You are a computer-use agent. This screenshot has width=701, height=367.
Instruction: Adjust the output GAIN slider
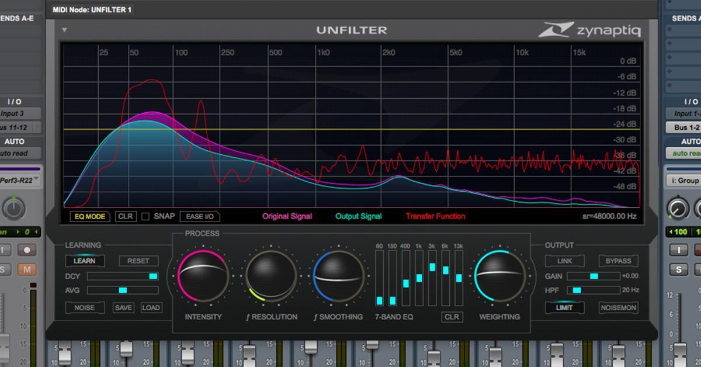(x=594, y=276)
